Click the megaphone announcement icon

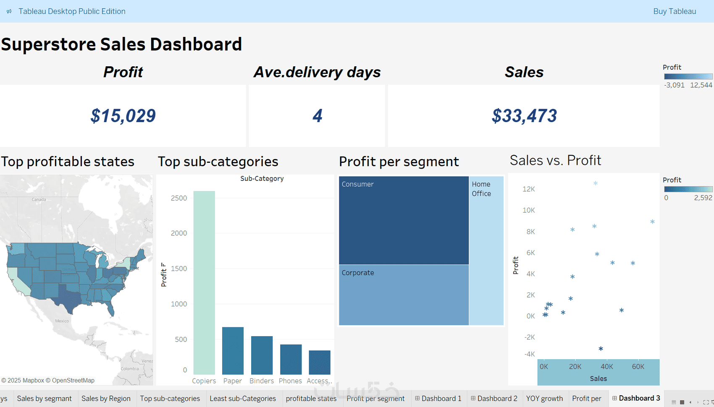point(9,11)
